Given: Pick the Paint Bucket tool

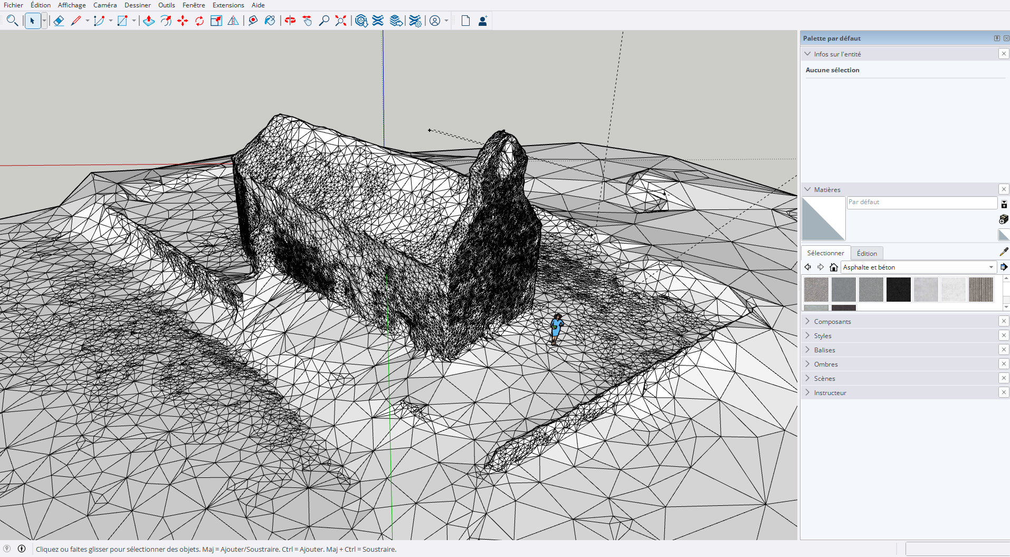Looking at the screenshot, I should click(x=270, y=21).
